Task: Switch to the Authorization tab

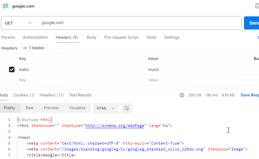Action: [x=35, y=37]
